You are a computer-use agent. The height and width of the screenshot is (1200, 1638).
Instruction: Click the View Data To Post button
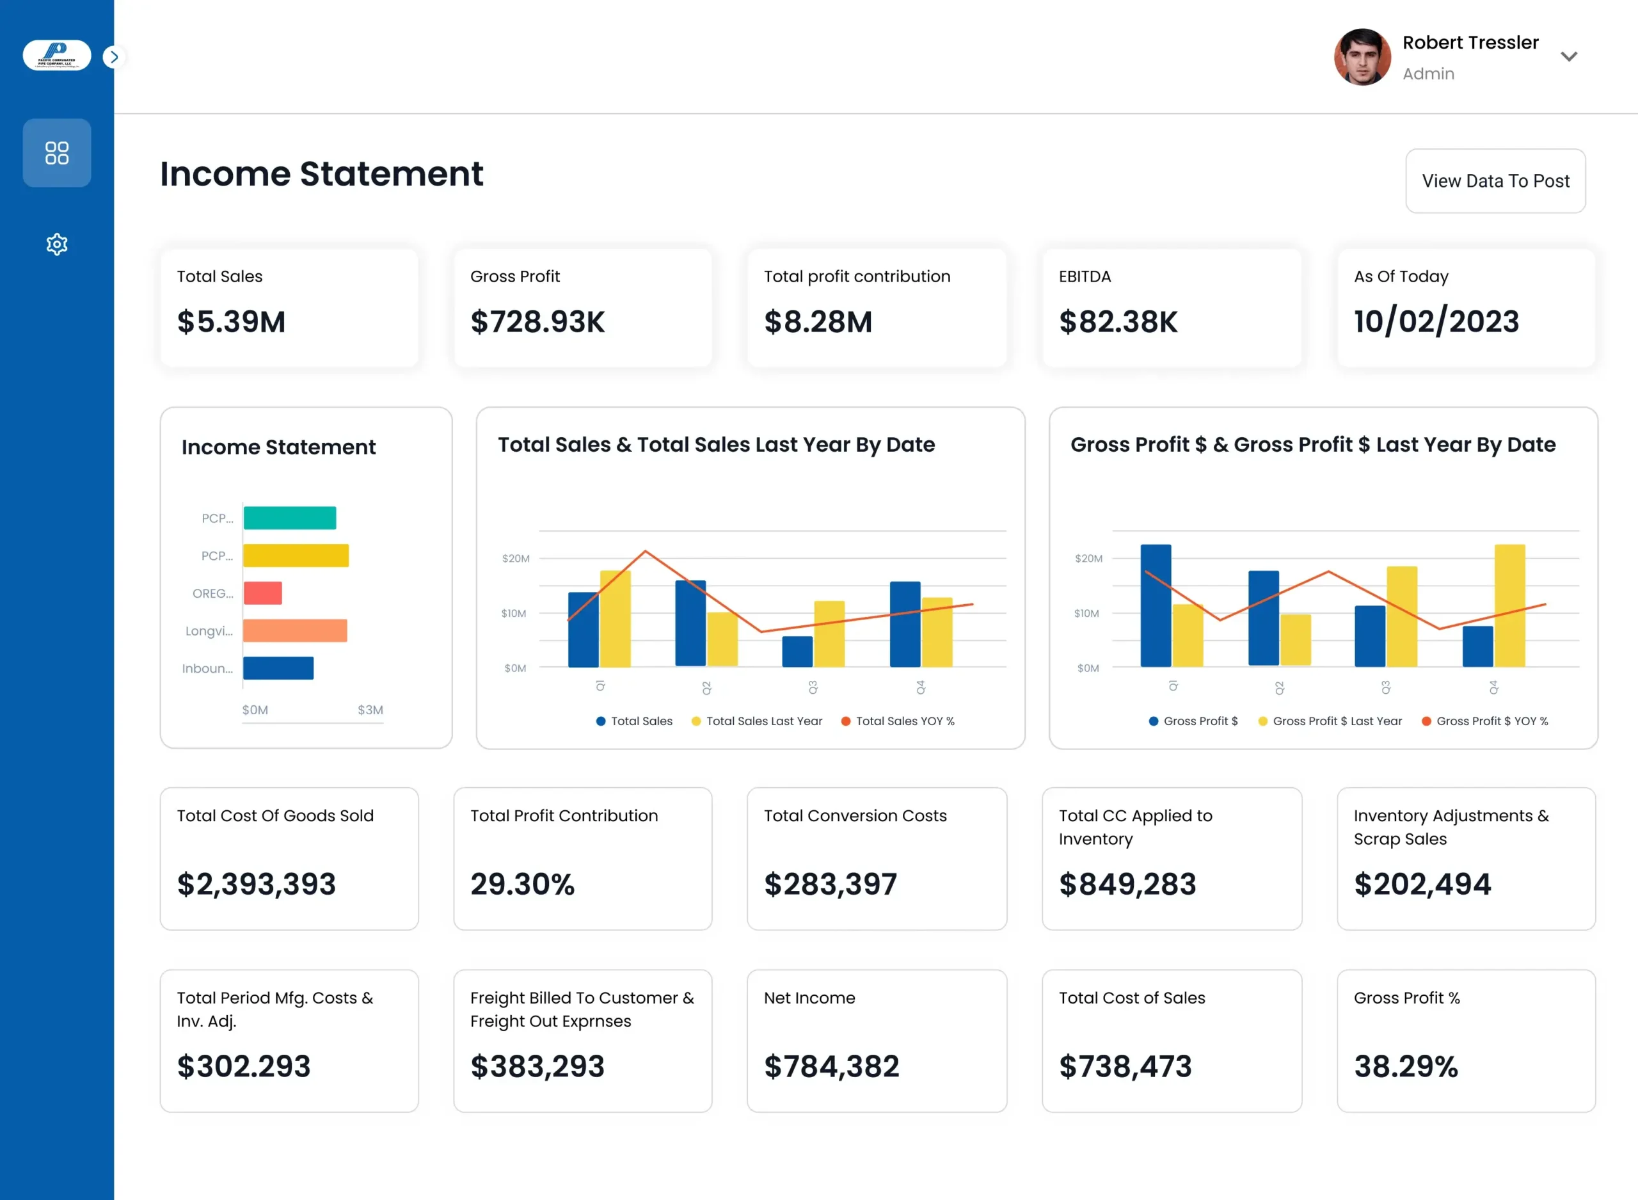pos(1496,181)
